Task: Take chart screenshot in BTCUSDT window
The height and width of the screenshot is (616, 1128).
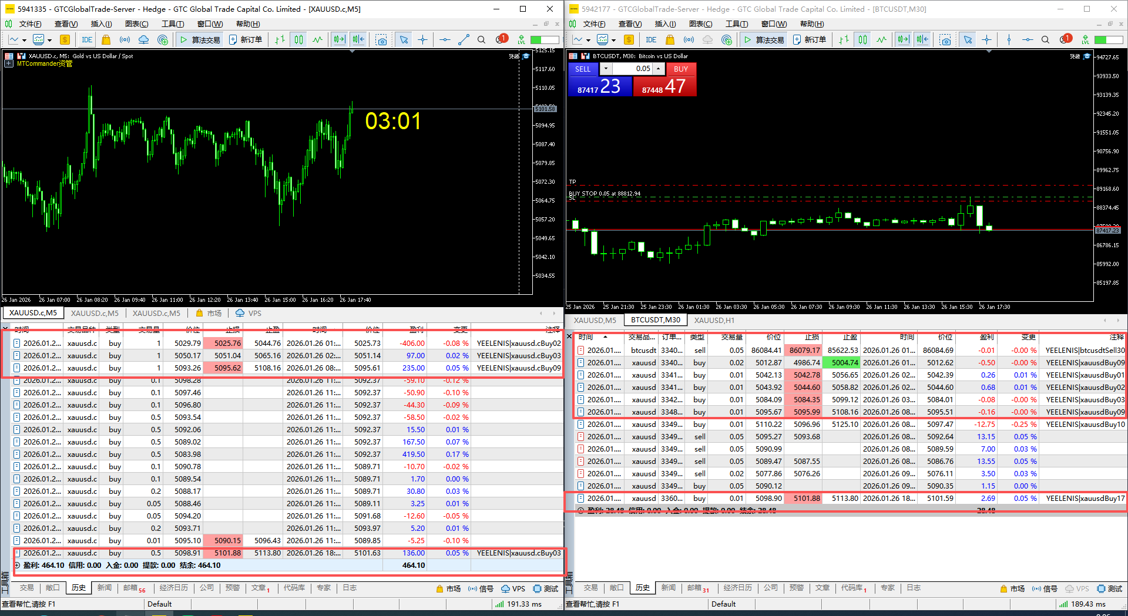Action: (945, 40)
